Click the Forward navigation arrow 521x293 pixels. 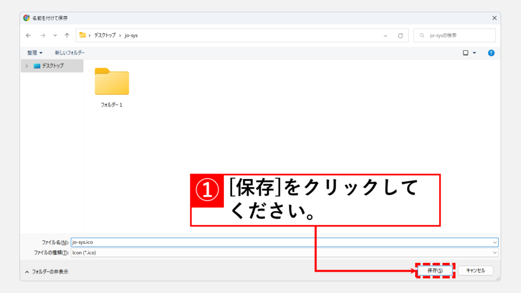point(42,36)
